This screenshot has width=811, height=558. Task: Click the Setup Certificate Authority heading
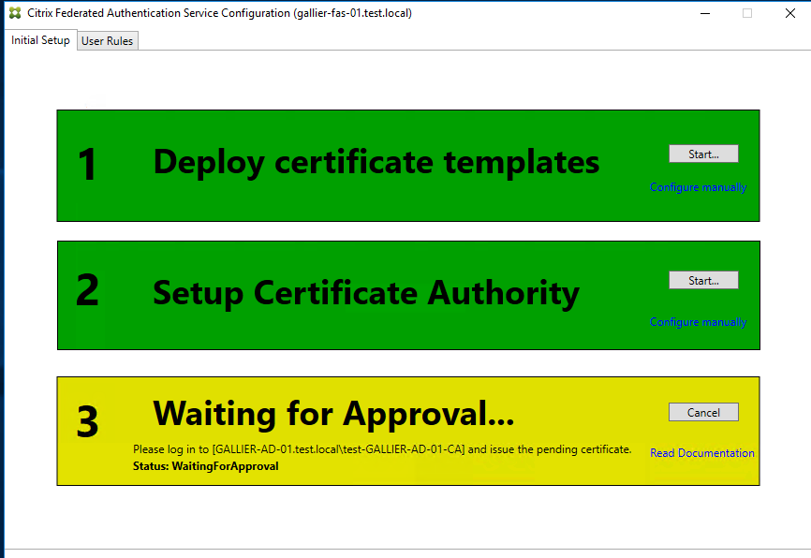tap(366, 293)
